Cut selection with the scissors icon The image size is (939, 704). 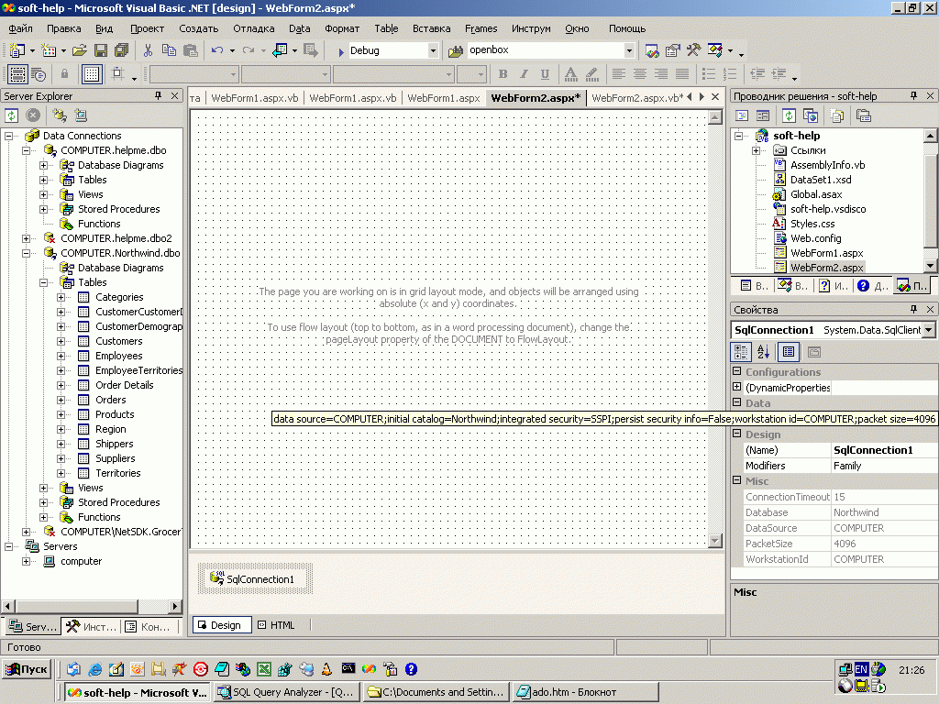click(x=148, y=51)
